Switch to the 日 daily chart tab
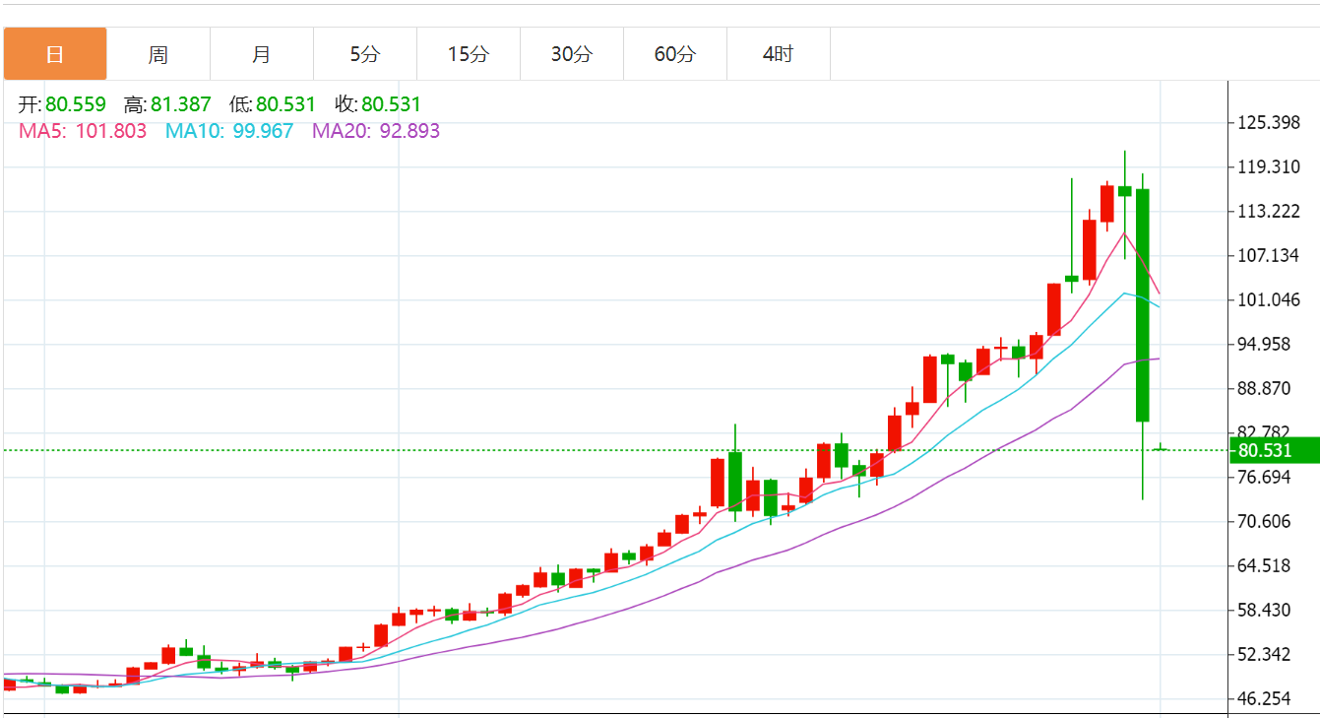Viewport: 1320px width, 718px height. (55, 54)
